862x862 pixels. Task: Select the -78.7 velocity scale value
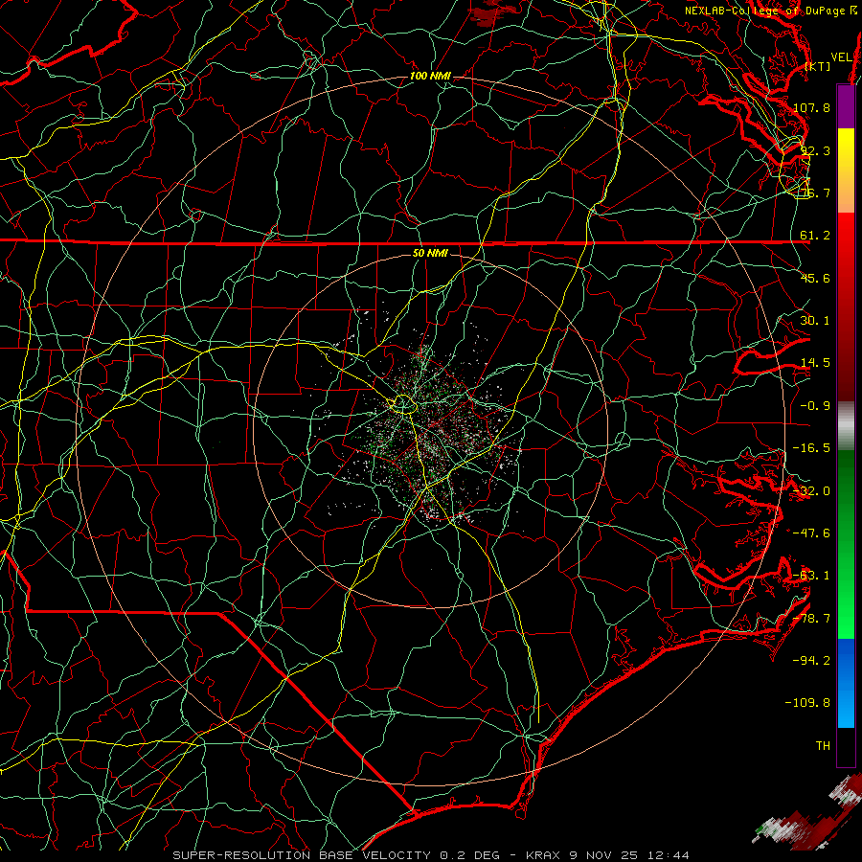point(811,619)
